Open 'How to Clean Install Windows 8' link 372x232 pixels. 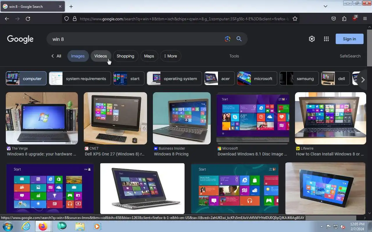(x=330, y=154)
